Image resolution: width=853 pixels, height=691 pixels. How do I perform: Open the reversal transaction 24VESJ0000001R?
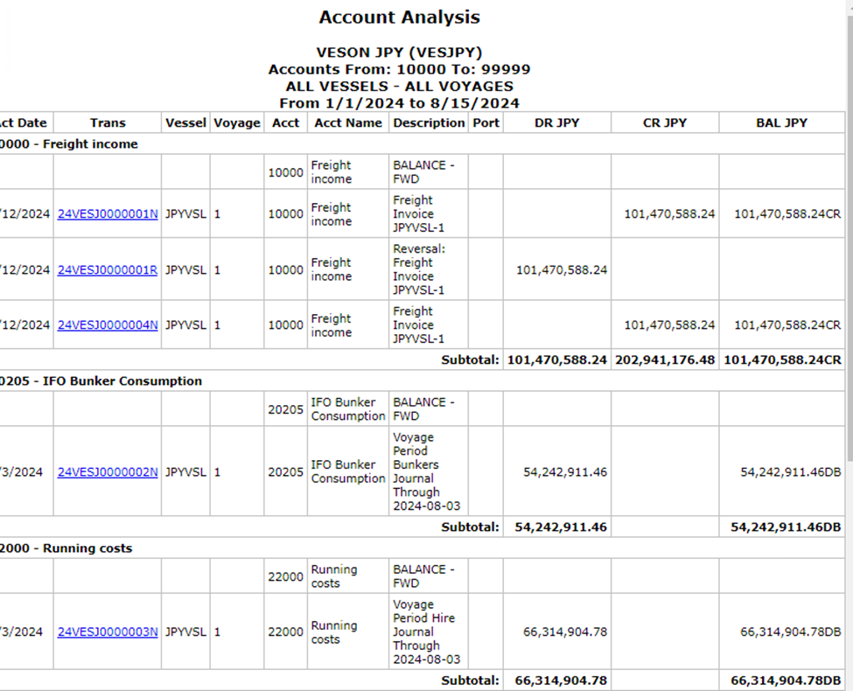click(108, 269)
